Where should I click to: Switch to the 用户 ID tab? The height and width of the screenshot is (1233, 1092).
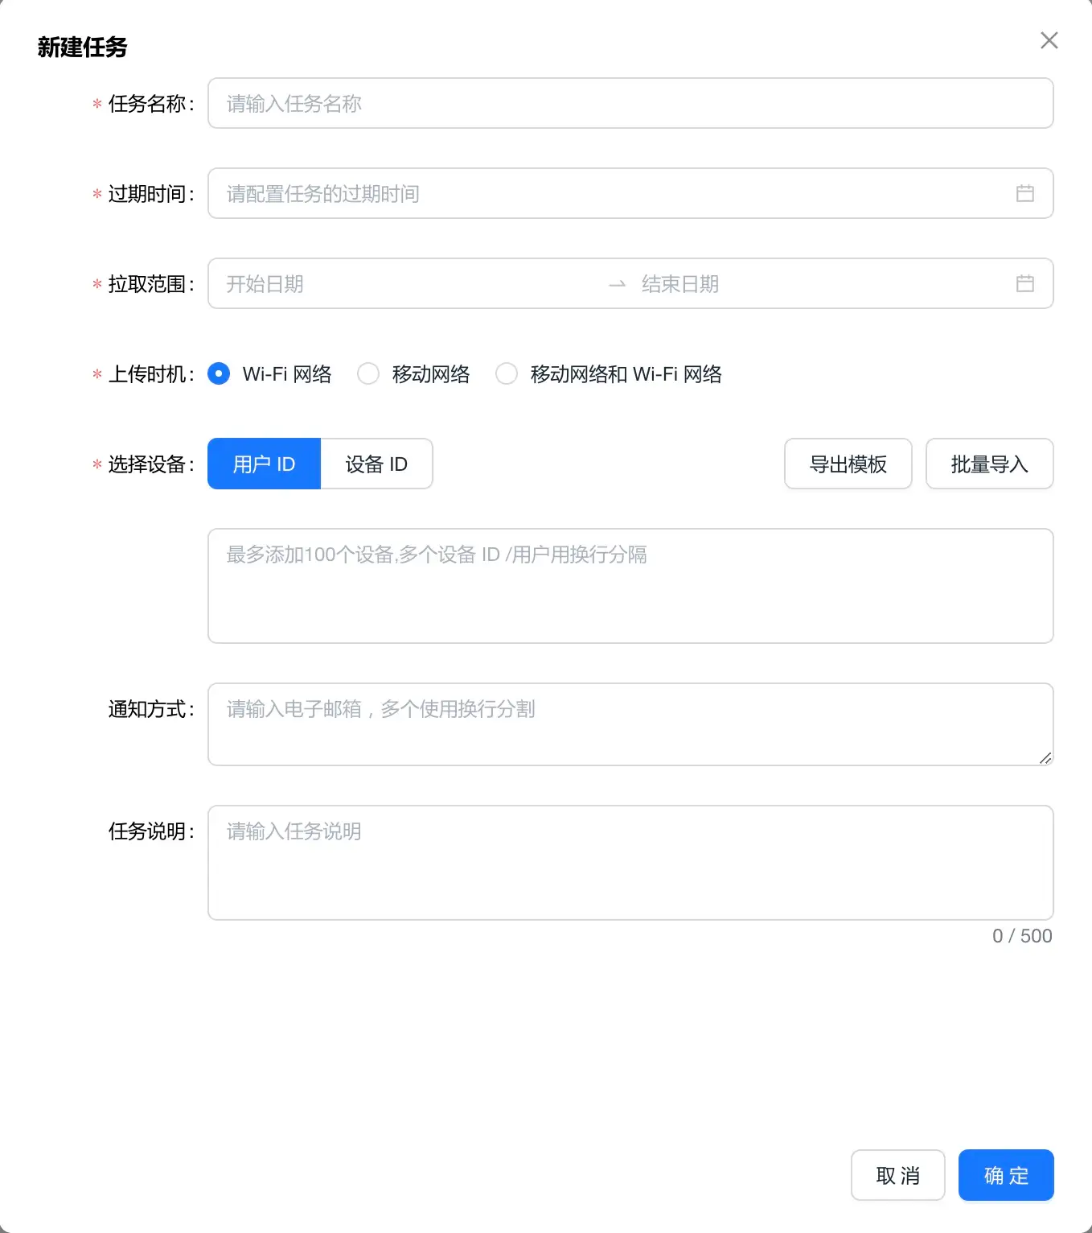(x=264, y=464)
